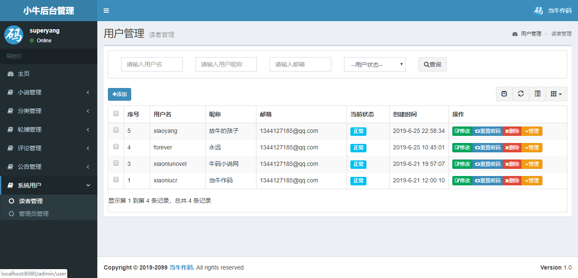
Task: Check the select-all header checkbox
Action: click(116, 113)
